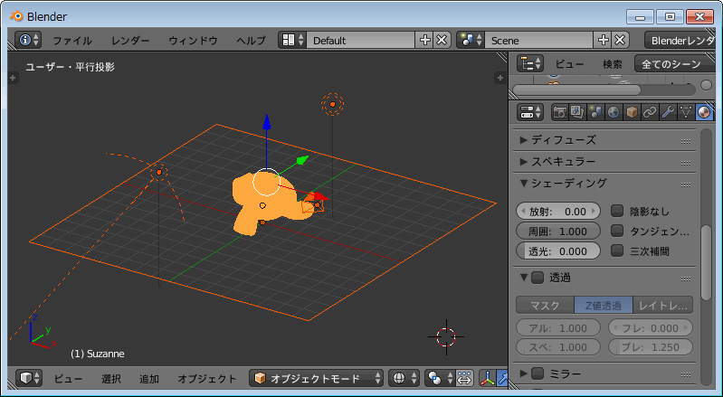The image size is (723, 397).
Task: Open the viewport shading dropdown
Action: tap(404, 378)
